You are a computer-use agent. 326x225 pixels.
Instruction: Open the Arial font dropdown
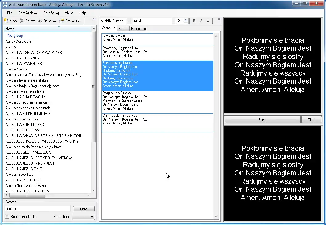tap(174, 21)
